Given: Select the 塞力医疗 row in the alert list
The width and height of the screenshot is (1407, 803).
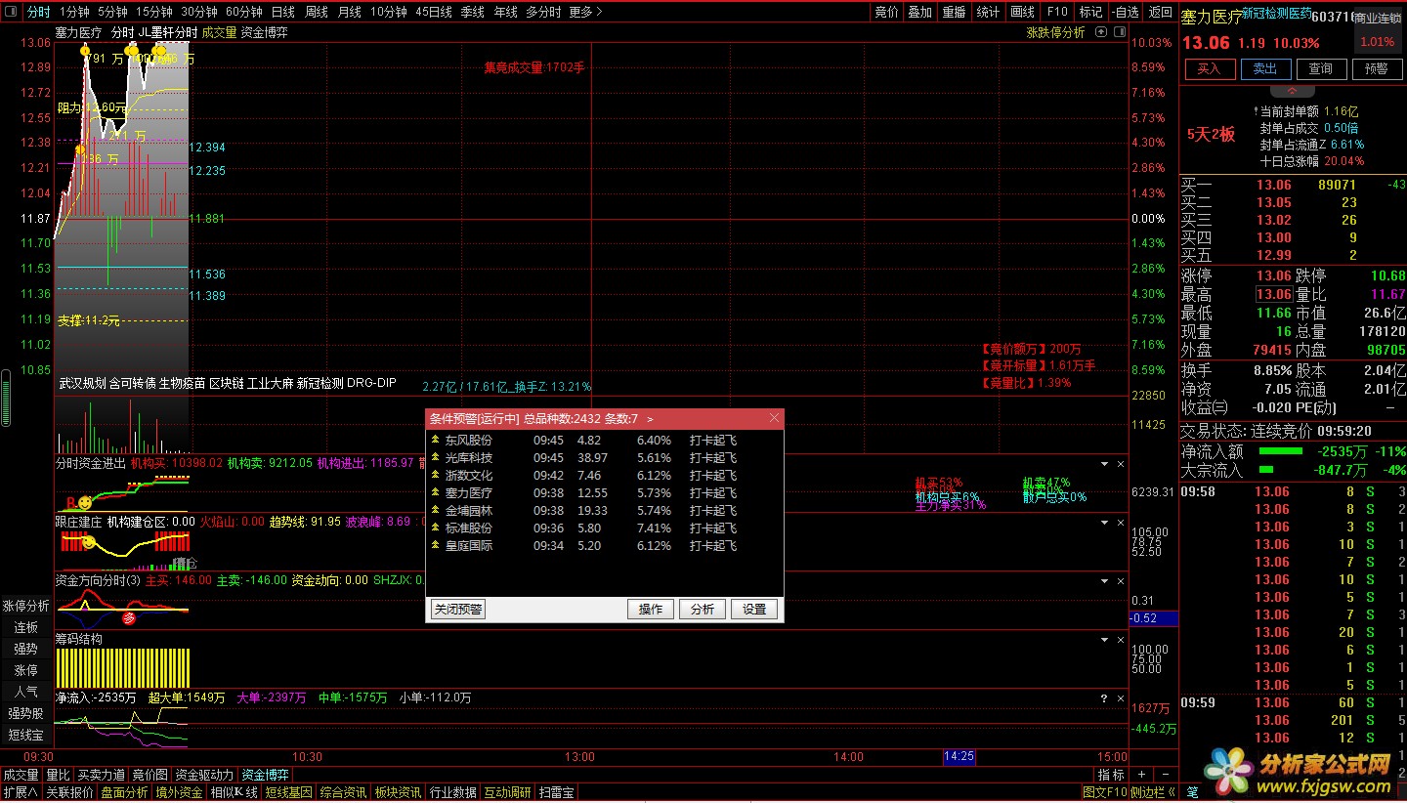Looking at the screenshot, I should [x=604, y=493].
